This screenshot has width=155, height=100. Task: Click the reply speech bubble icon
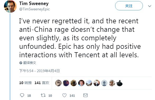click(x=22, y=95)
